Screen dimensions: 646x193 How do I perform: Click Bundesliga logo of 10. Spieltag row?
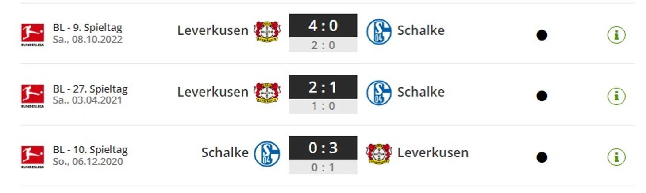click(x=33, y=157)
